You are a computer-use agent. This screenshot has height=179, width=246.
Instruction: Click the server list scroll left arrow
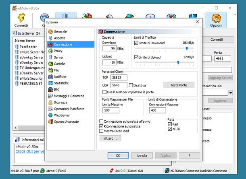(16, 128)
